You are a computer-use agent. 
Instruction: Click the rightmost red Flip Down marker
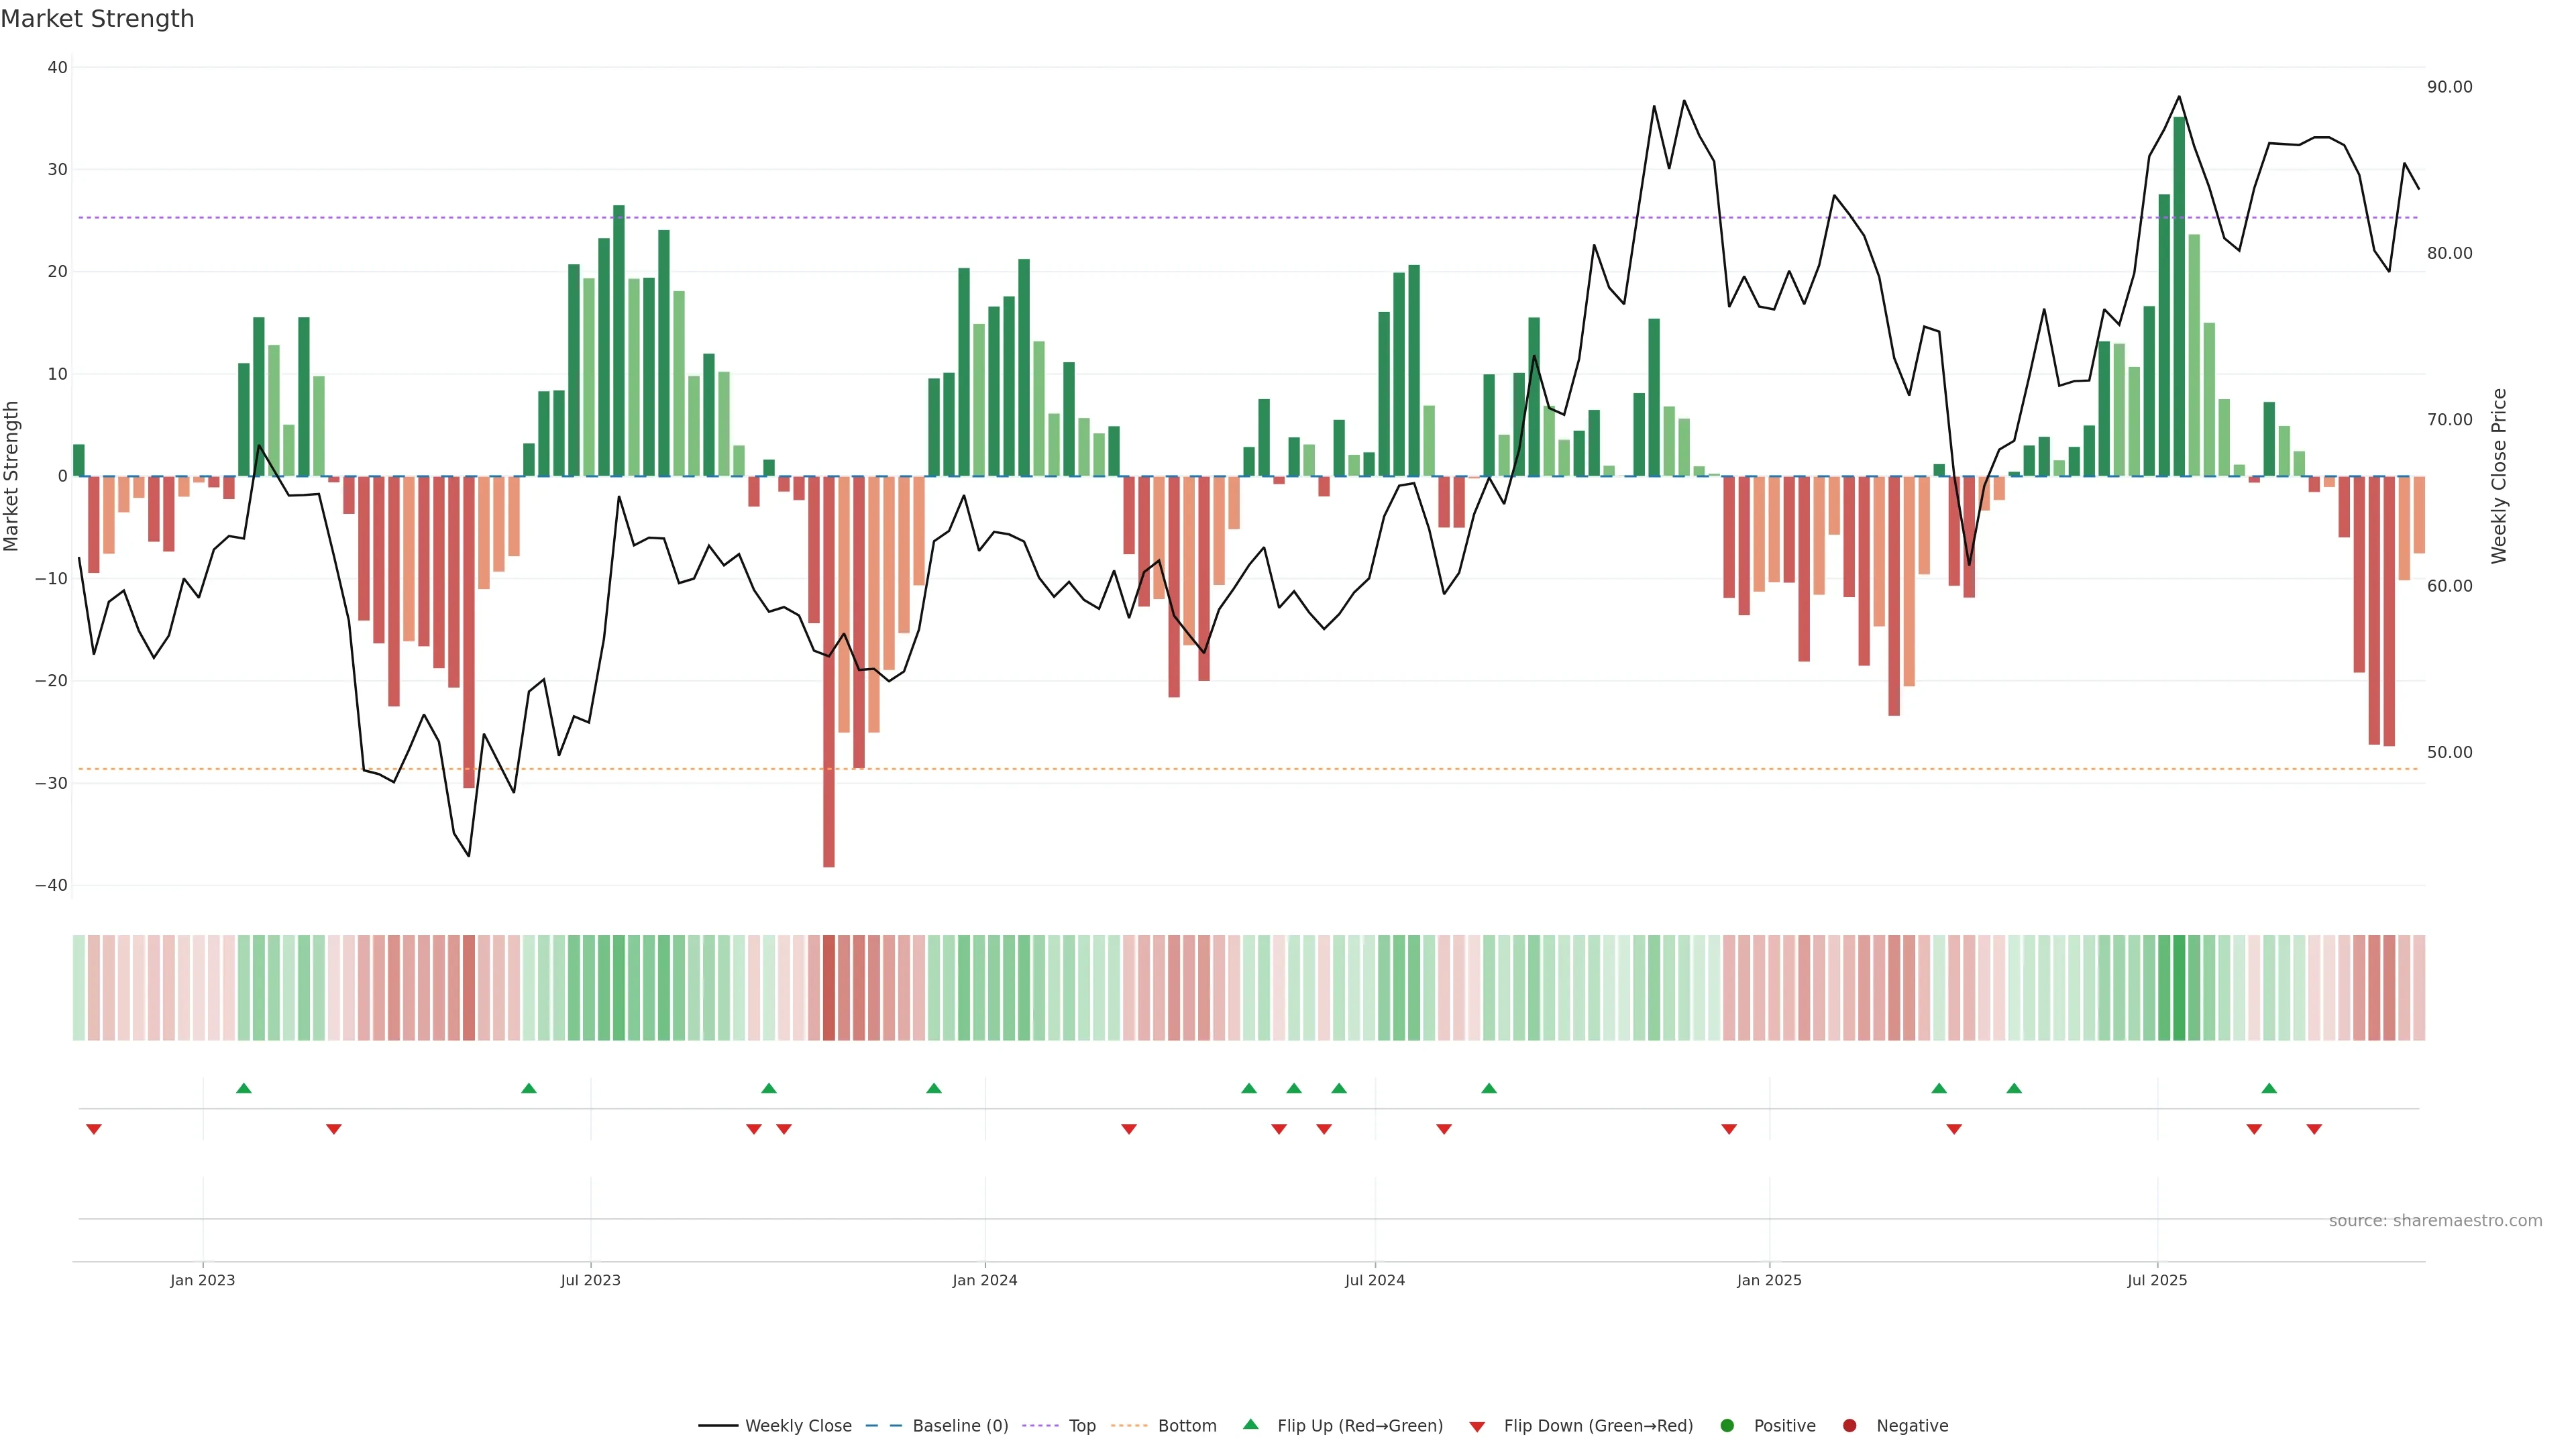[x=2314, y=1129]
